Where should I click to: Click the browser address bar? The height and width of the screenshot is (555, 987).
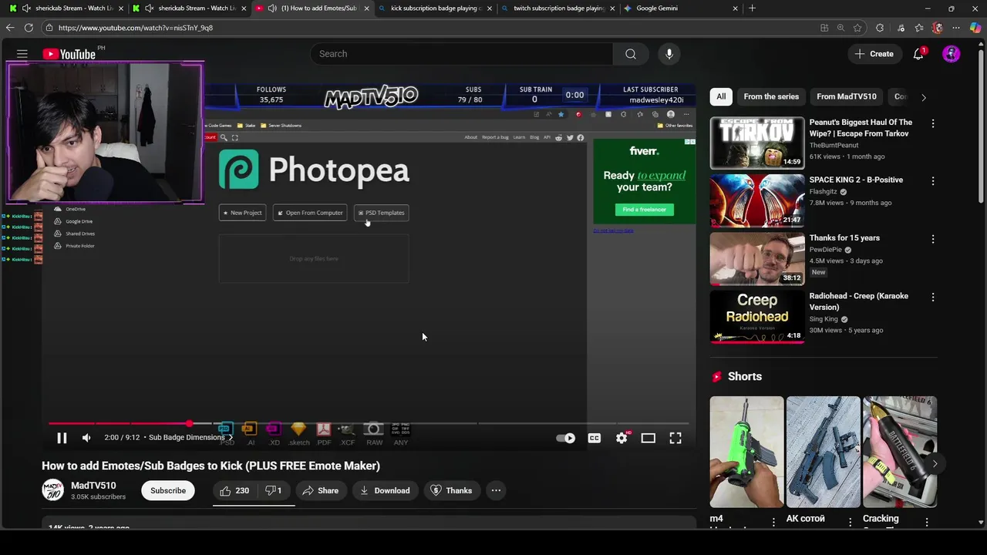tap(432, 28)
